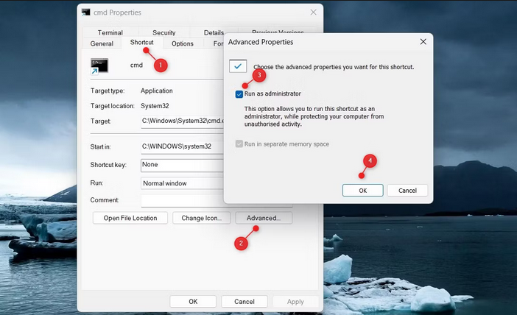Switch to the Terminal tab
Viewport: 517px width, 315px height.
point(110,32)
